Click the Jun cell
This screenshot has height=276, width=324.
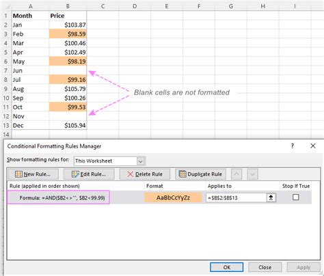(x=30, y=70)
